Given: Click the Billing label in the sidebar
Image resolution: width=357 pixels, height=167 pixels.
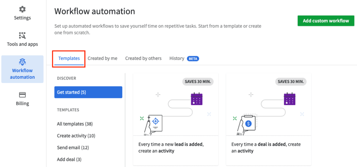Looking at the screenshot, I should tap(22, 104).
